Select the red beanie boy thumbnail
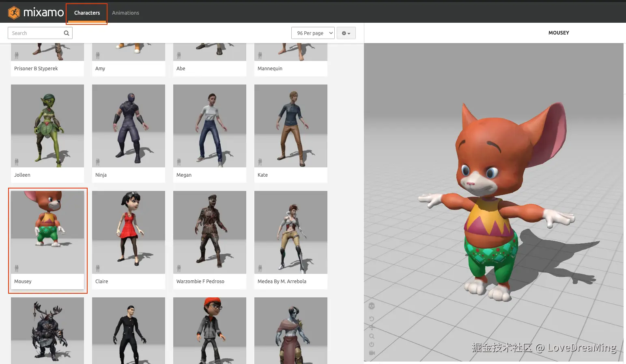The height and width of the screenshot is (364, 626). [210, 331]
